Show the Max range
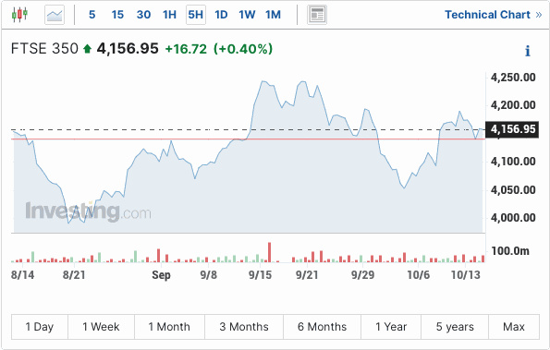The width and height of the screenshot is (550, 350). coord(514,327)
